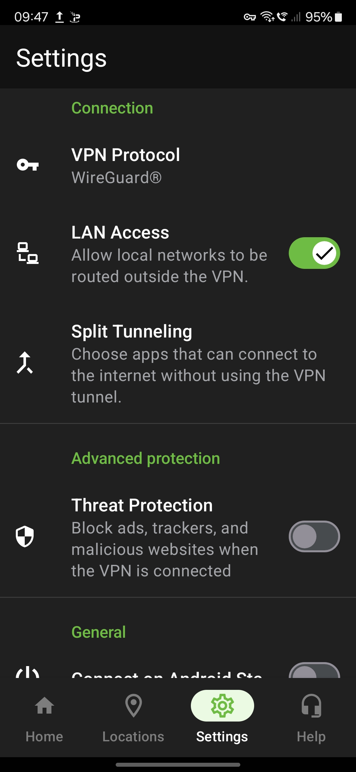The height and width of the screenshot is (772, 356).
Task: Tap the Home house icon
Action: [x=44, y=706]
